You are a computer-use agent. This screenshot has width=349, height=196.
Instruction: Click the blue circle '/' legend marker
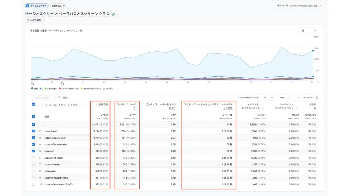click(x=40, y=89)
